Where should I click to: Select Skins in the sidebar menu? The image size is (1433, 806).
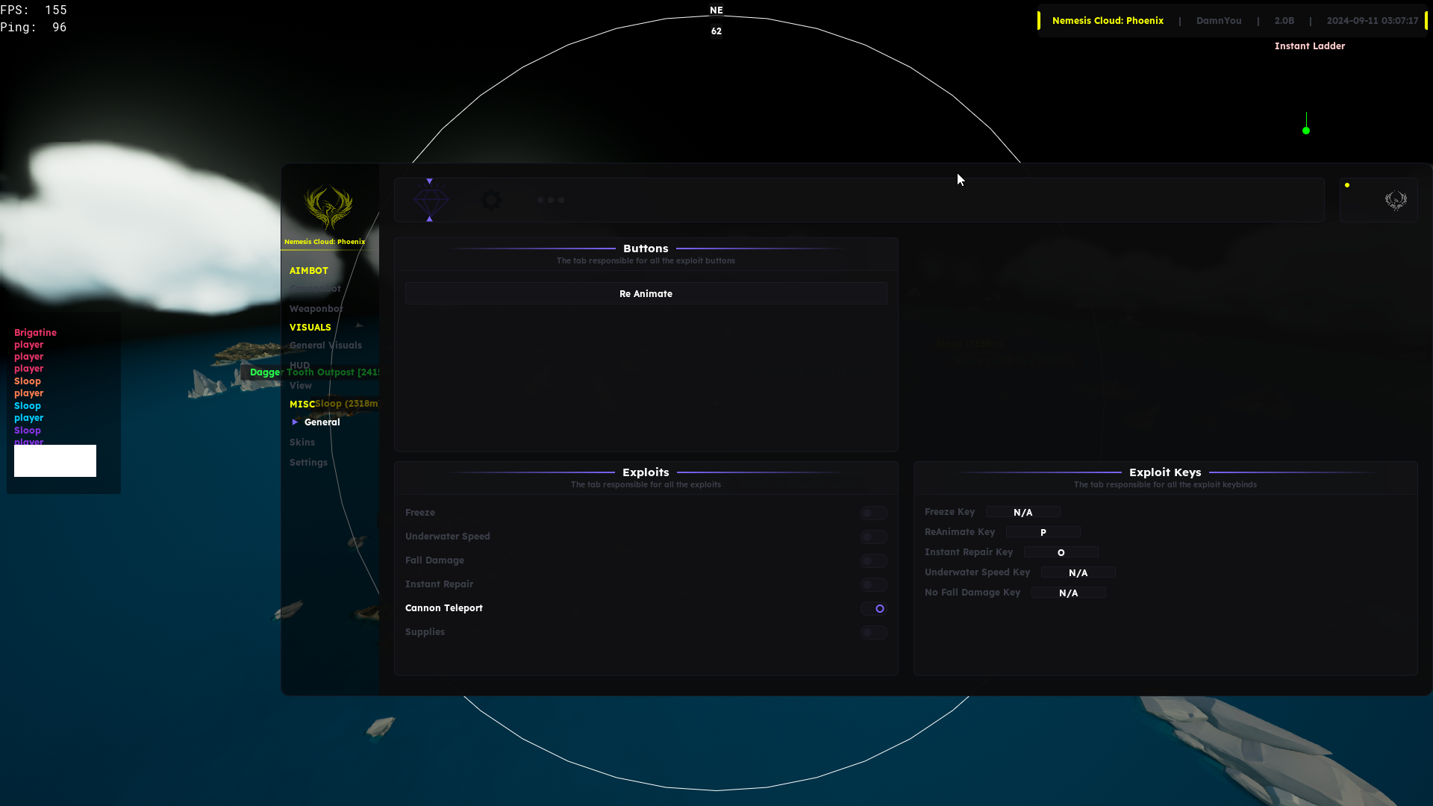pos(302,443)
